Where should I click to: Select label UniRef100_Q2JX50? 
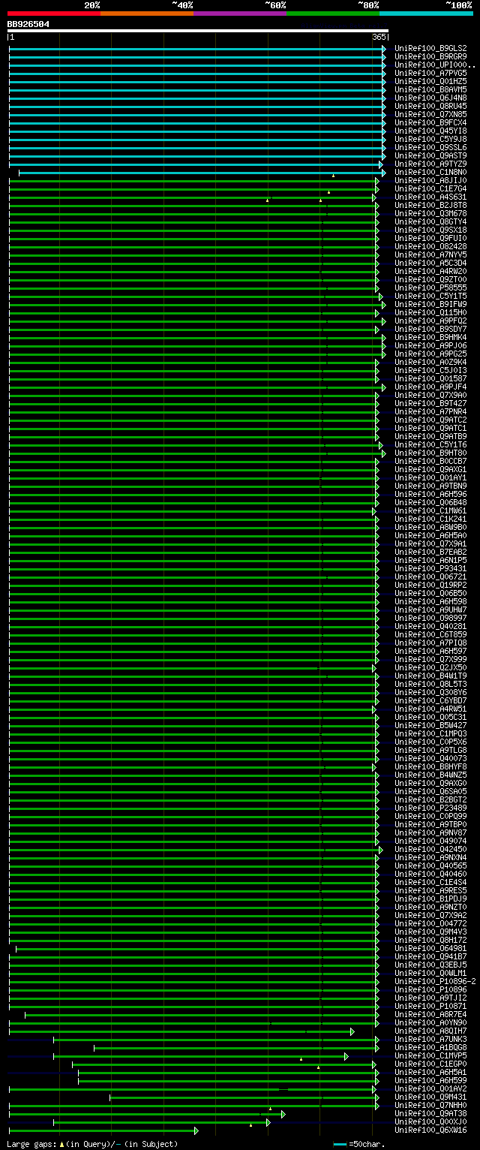[430, 667]
